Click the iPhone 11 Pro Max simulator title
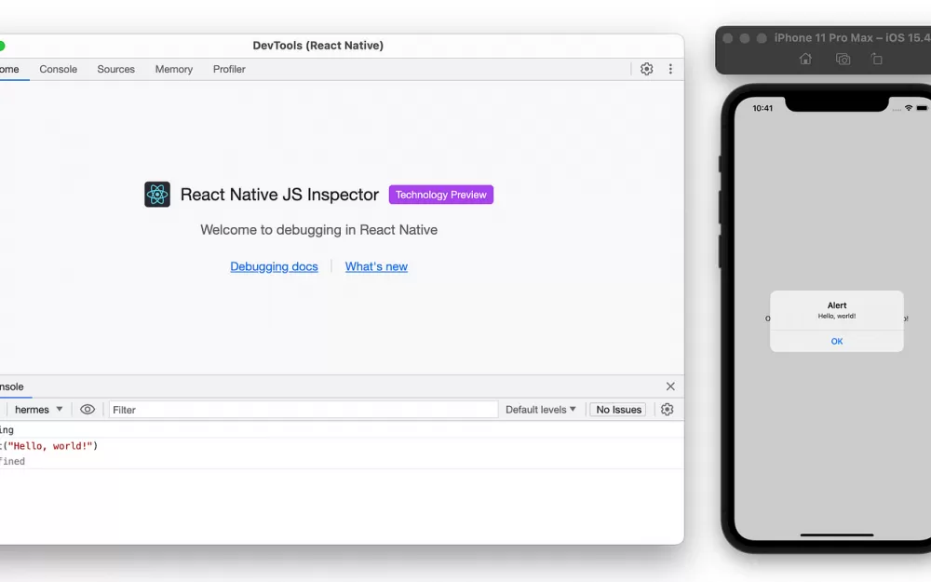 (x=852, y=38)
